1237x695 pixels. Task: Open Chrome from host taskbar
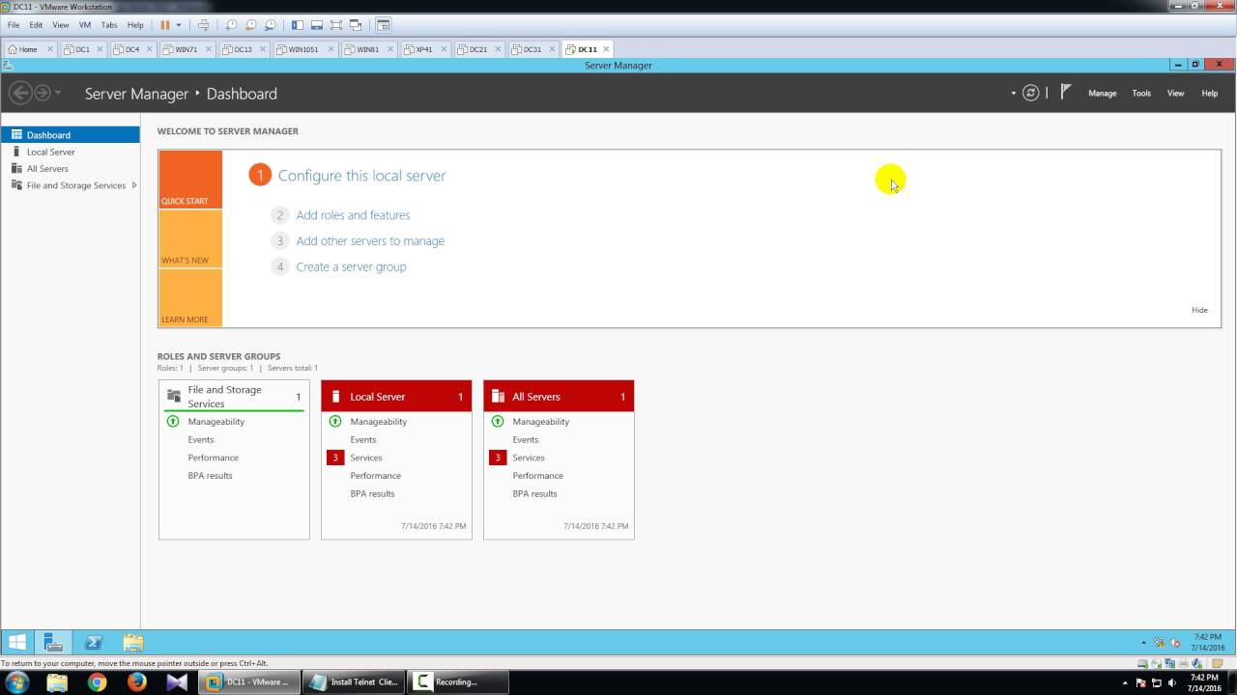point(97,681)
